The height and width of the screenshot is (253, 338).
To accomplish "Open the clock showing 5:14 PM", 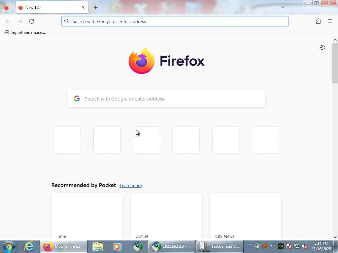I will point(321,246).
